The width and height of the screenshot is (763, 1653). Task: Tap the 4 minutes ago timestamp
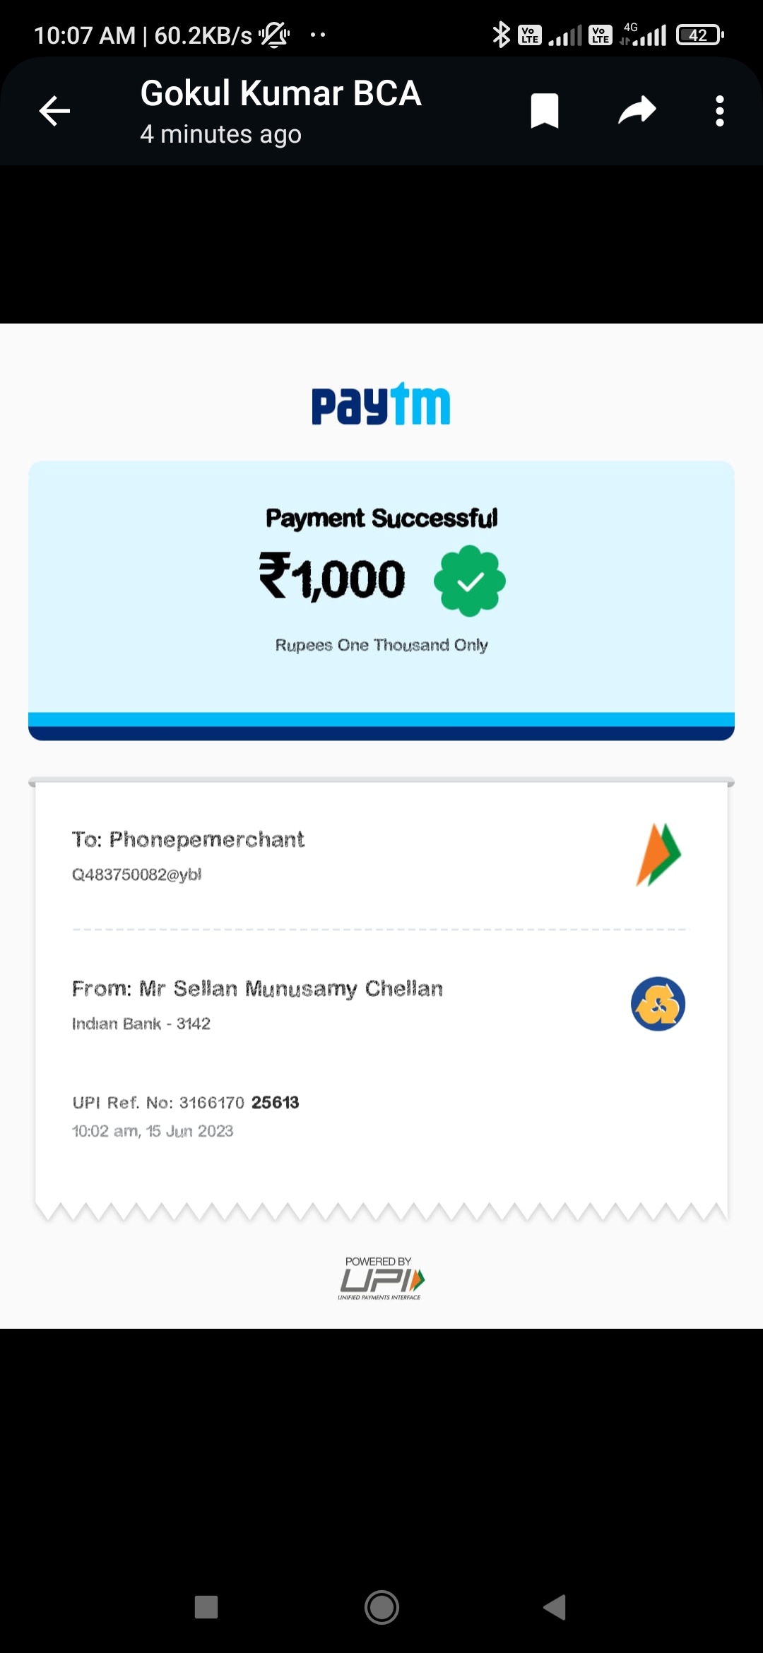pyautogui.click(x=220, y=134)
